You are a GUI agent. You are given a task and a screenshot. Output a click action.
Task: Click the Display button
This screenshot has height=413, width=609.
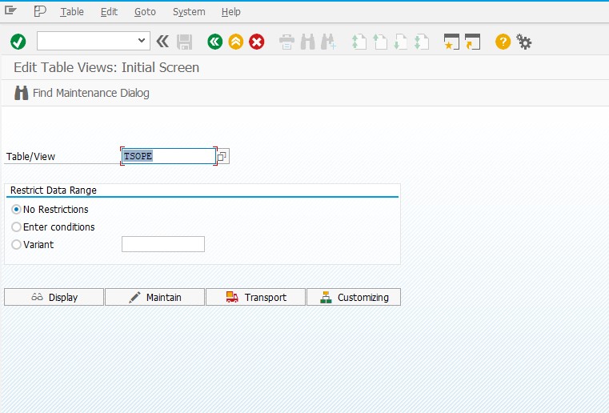pyautogui.click(x=54, y=297)
